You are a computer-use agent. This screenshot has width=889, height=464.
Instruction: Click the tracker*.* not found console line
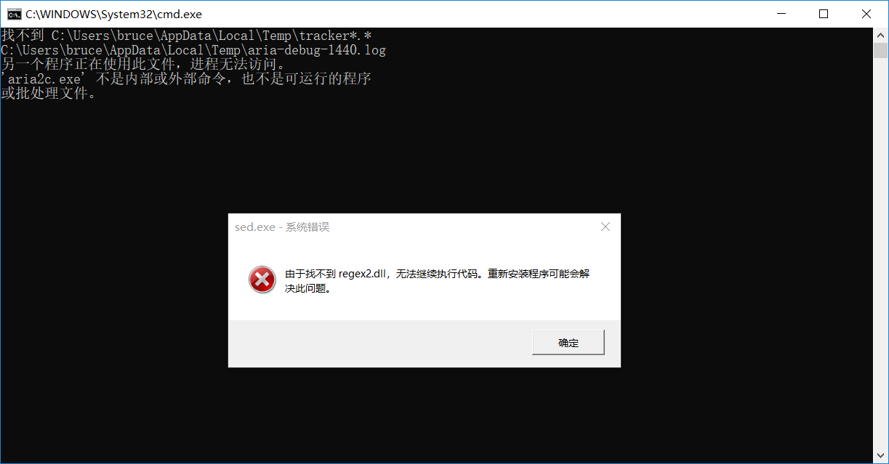click(x=187, y=36)
